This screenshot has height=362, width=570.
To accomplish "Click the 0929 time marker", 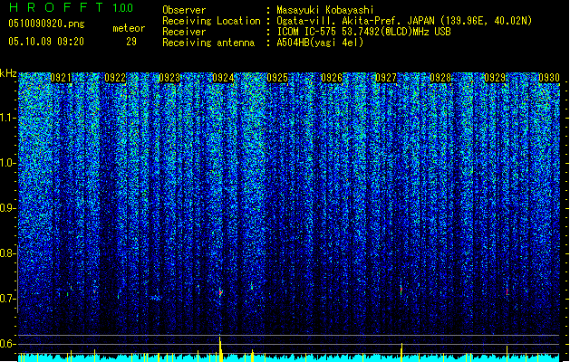I will click(x=495, y=78).
